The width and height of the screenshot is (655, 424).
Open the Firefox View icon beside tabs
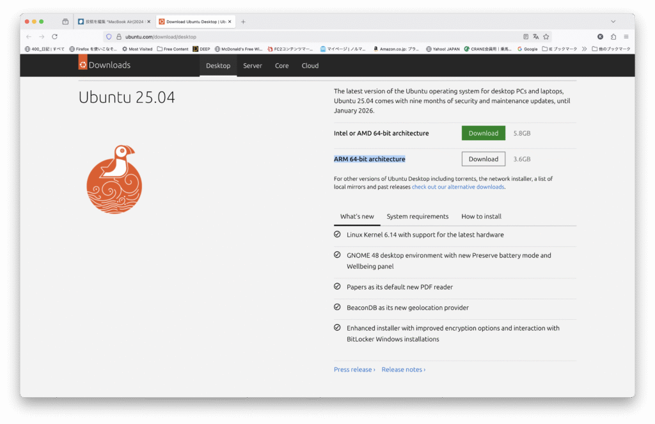pyautogui.click(x=65, y=21)
